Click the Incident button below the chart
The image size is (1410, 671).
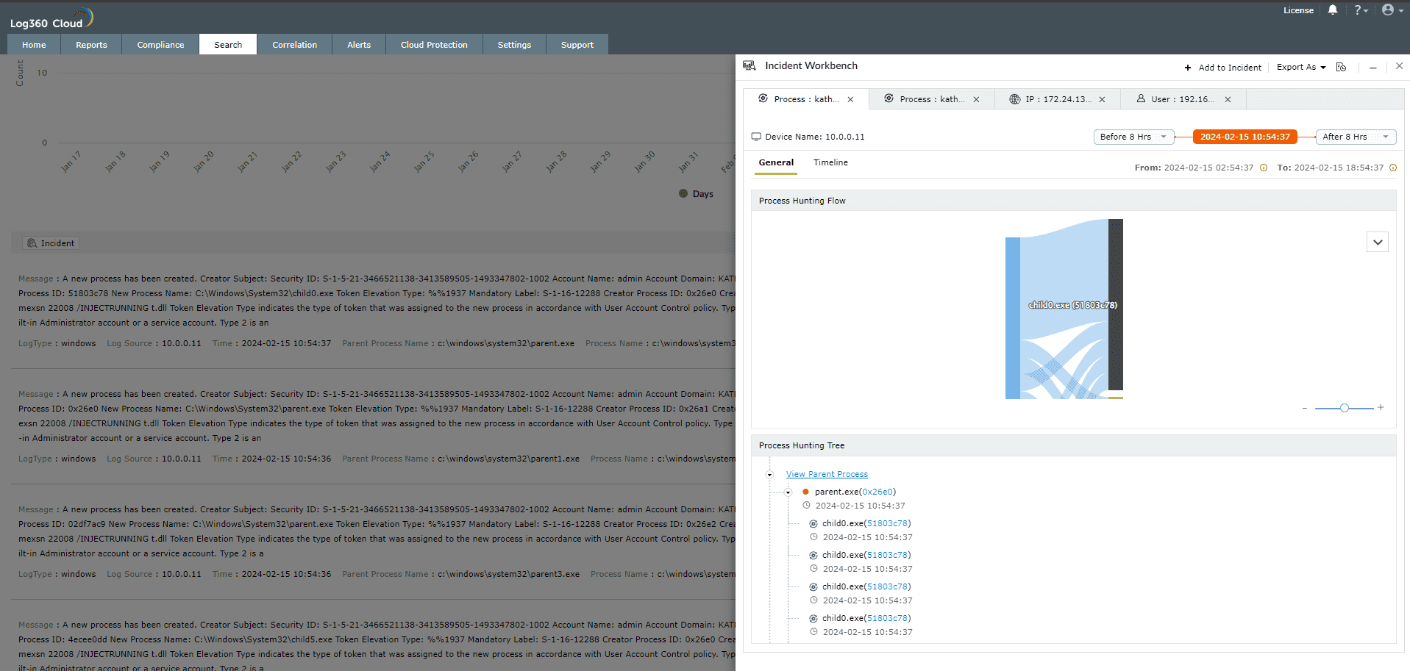pos(51,243)
